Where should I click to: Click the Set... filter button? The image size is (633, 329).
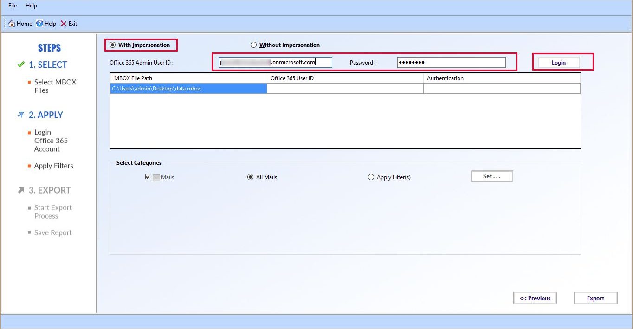[492, 176]
